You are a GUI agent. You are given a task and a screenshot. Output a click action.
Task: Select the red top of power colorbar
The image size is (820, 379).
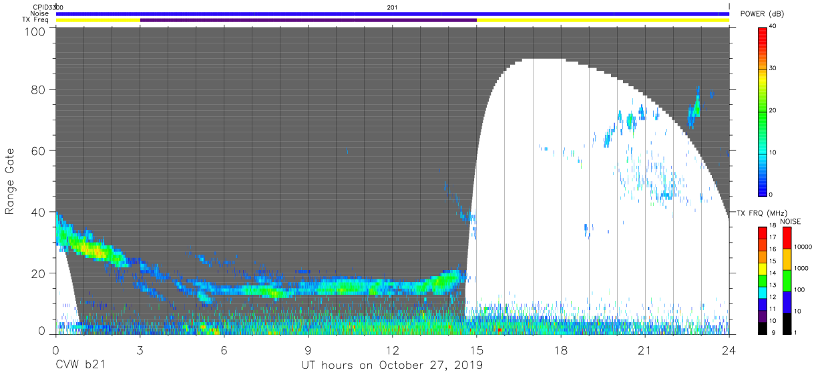(x=763, y=32)
